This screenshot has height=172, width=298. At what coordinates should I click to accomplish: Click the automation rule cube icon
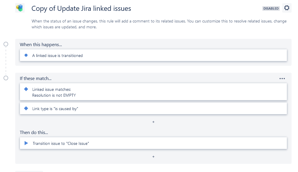coord(20,8)
